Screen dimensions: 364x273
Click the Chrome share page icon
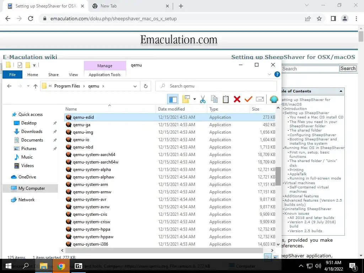click(x=308, y=18)
